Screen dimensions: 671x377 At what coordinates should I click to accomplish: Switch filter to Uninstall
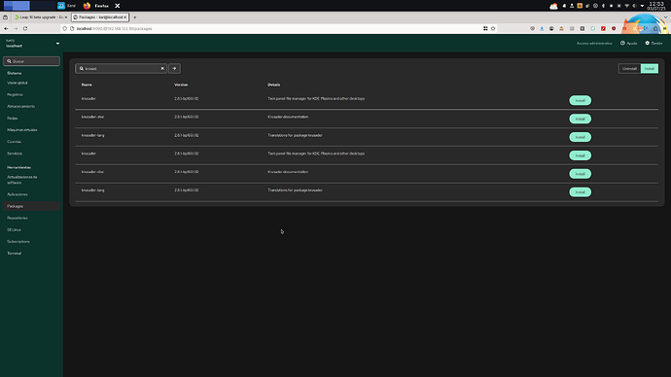click(629, 68)
